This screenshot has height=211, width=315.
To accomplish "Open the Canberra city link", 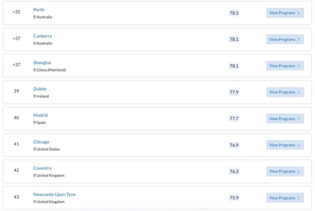I will [43, 36].
